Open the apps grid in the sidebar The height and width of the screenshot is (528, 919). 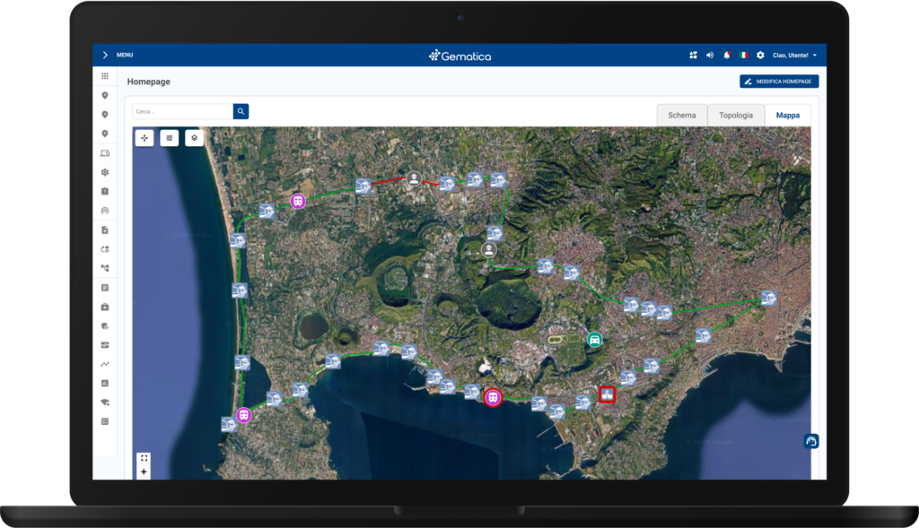click(x=105, y=76)
